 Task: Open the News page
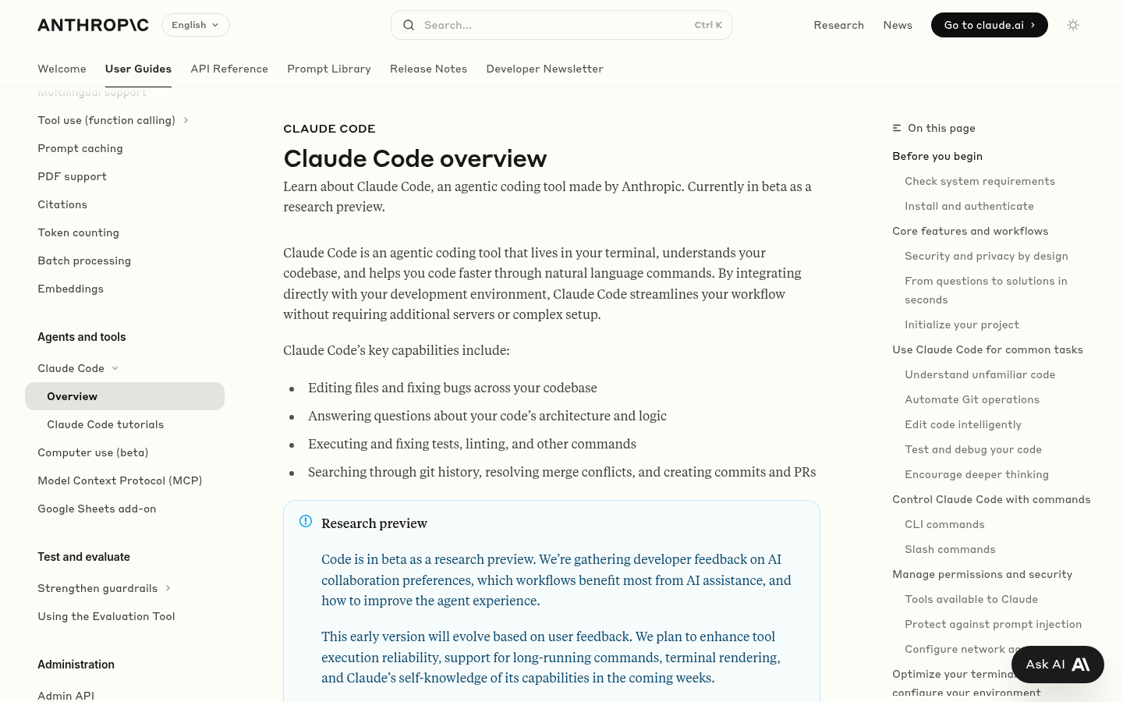[x=898, y=24]
